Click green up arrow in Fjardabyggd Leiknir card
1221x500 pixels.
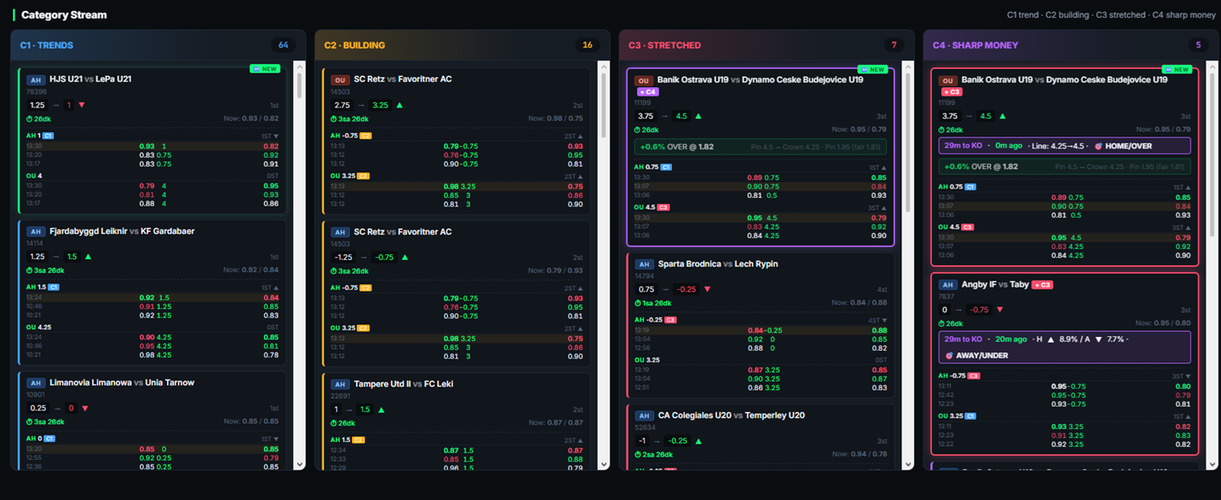coord(88,256)
